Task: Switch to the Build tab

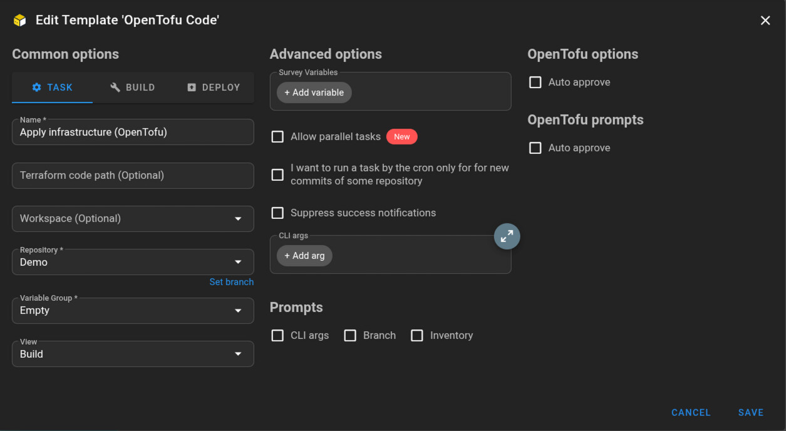Action: coord(133,88)
